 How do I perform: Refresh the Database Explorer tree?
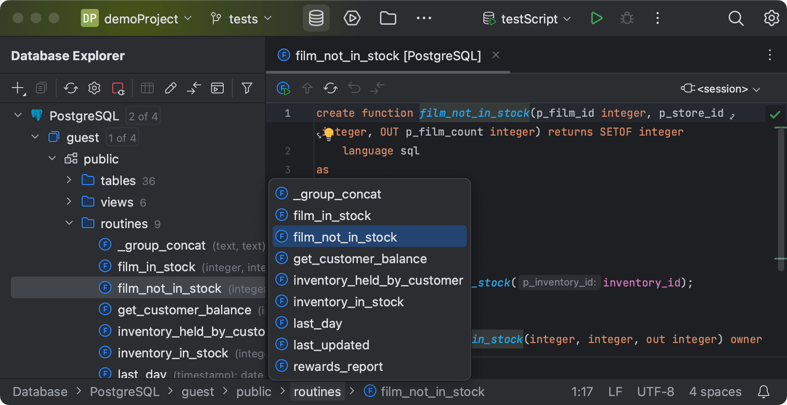point(71,88)
